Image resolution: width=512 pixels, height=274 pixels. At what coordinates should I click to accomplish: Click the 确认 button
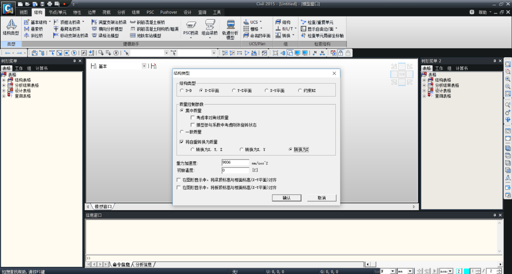point(286,198)
